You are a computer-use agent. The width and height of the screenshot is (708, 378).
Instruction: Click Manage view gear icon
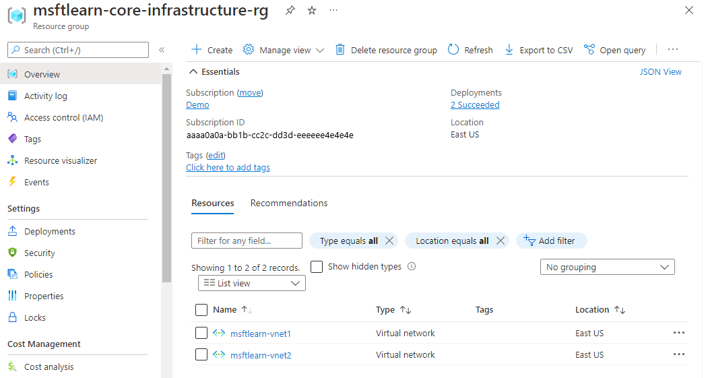249,50
